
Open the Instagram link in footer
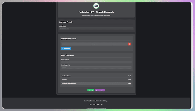91,105
